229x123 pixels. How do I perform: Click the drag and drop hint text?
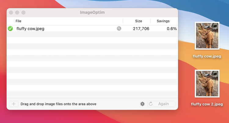pos(58,104)
